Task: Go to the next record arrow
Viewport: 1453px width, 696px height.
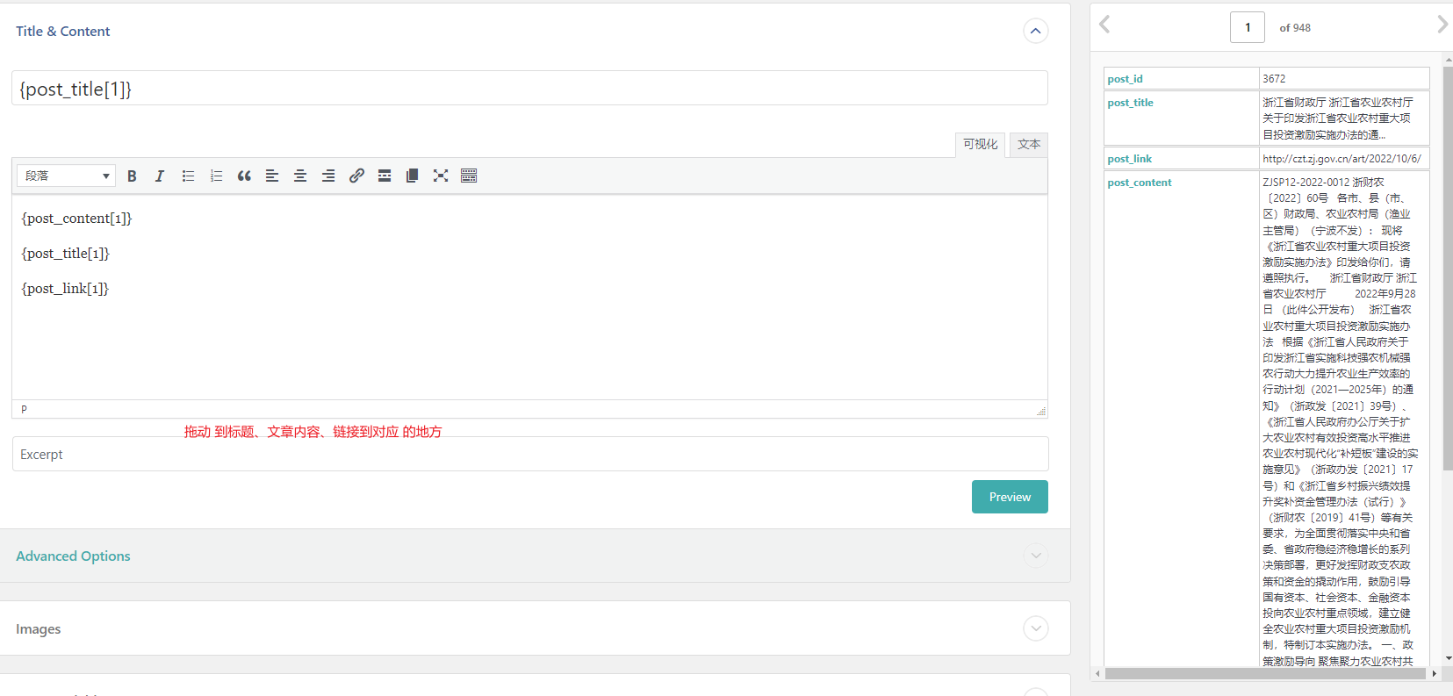Action: click(x=1442, y=25)
